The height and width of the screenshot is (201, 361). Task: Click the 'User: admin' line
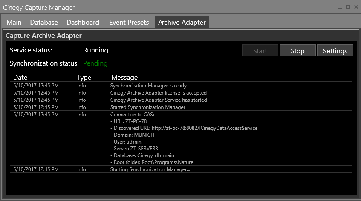coord(126,142)
